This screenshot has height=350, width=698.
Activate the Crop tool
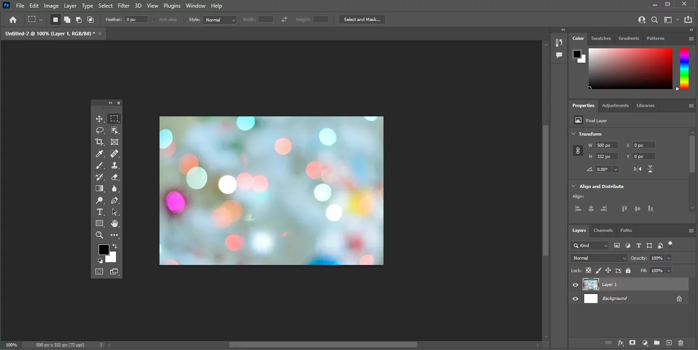tap(99, 142)
